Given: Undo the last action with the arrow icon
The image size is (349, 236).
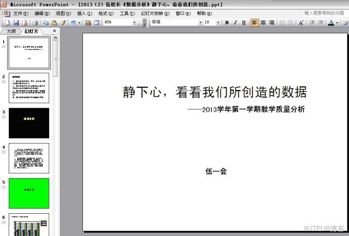Looking at the screenshot, I should 73,22.
